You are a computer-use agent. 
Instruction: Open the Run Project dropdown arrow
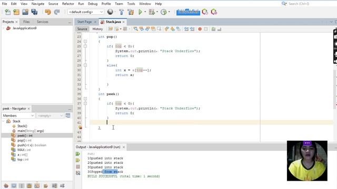pyautogui.click(x=145, y=12)
